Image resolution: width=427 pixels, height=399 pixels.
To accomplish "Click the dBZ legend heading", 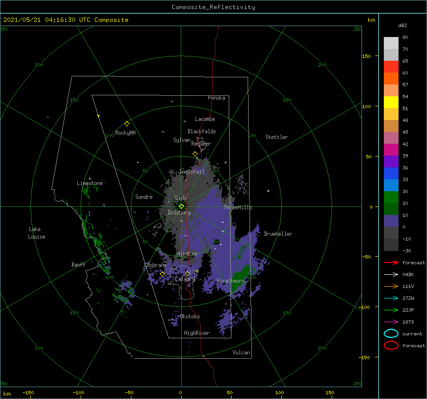I will 402,25.
